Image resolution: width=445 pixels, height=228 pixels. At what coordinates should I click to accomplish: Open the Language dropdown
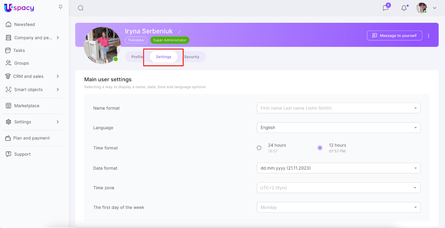point(338,128)
